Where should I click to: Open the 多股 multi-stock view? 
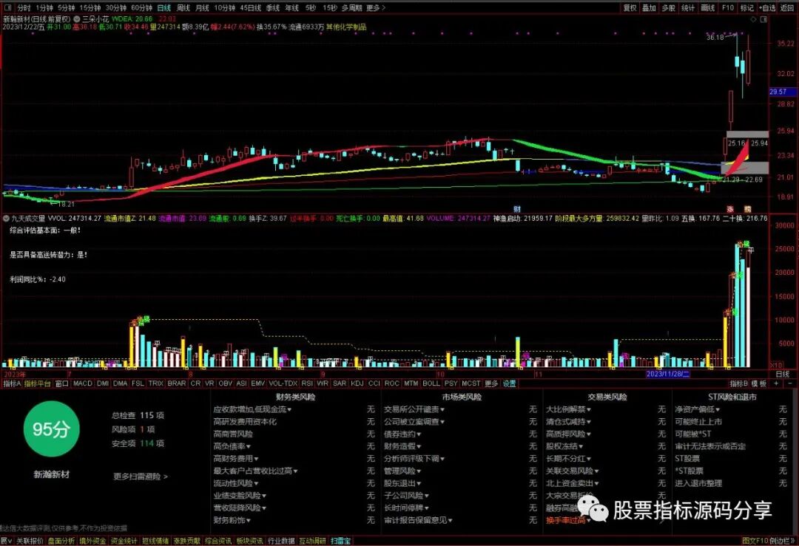coord(668,7)
